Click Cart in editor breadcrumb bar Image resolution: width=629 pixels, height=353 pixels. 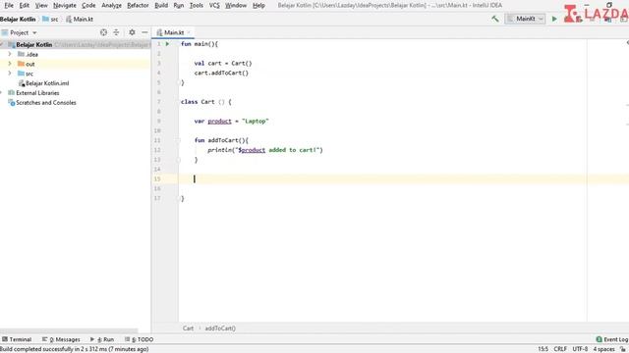pos(188,328)
